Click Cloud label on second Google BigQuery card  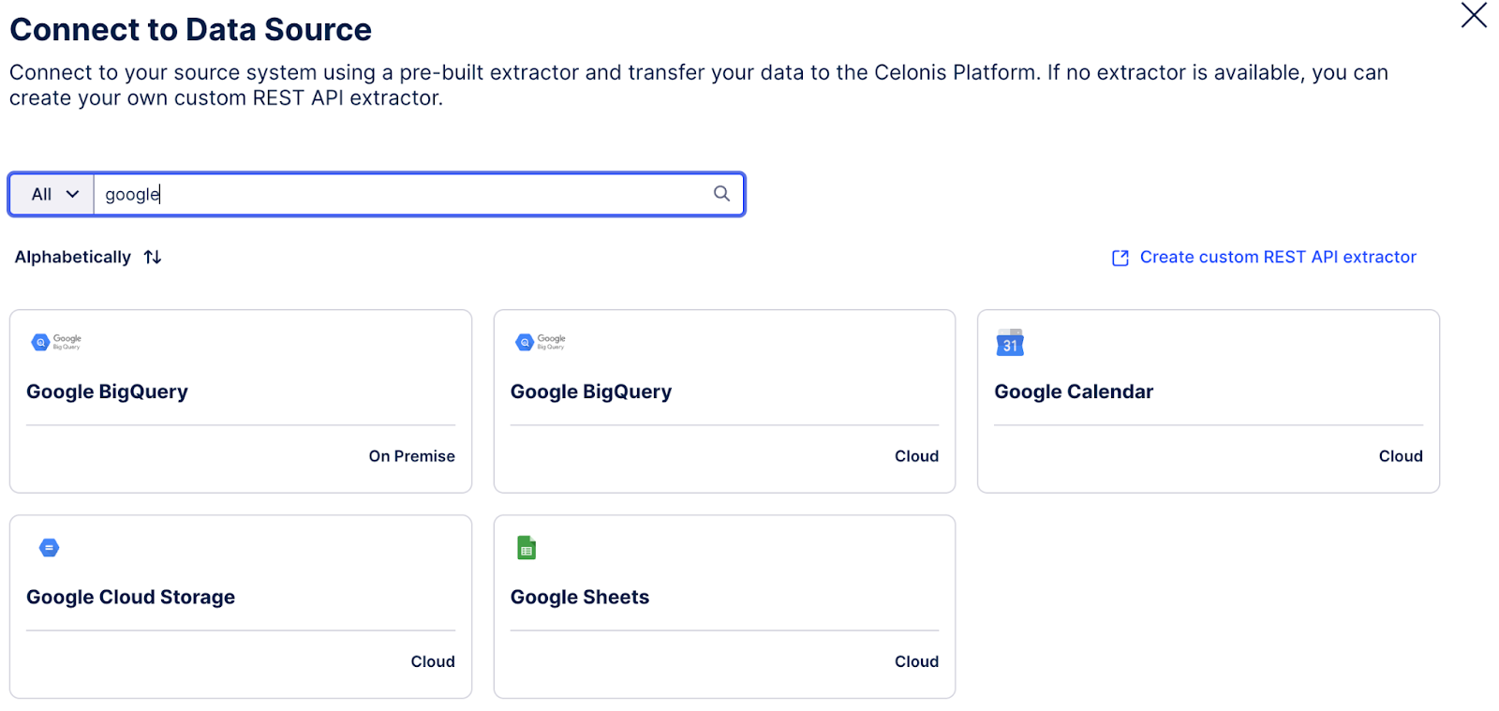[916, 456]
